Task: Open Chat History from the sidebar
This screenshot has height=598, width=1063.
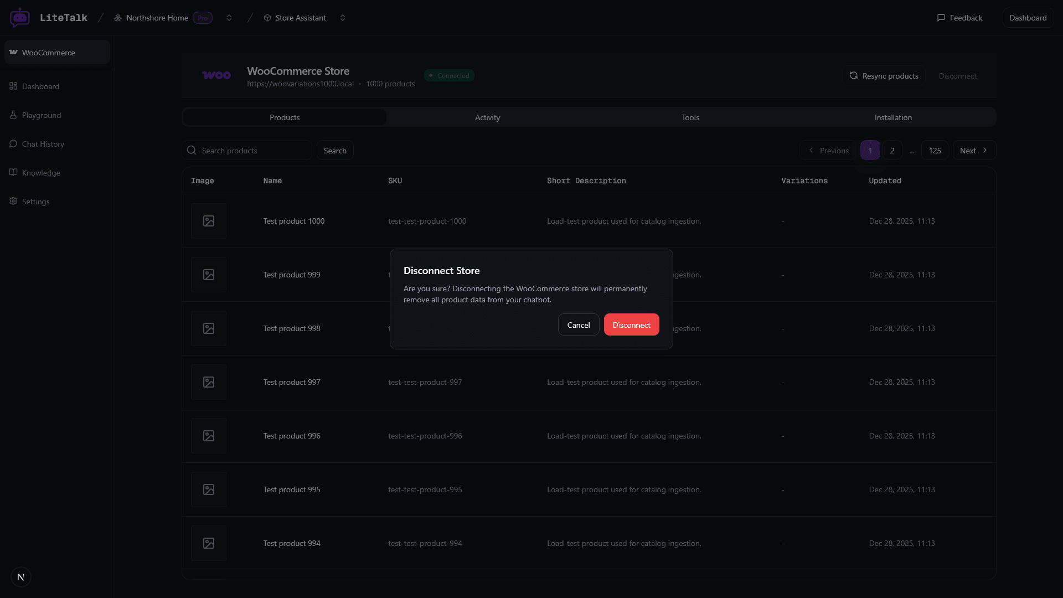Action: [x=43, y=143]
